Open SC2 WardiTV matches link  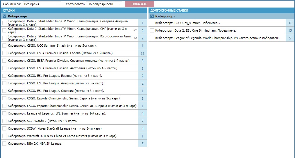tap(42, 121)
